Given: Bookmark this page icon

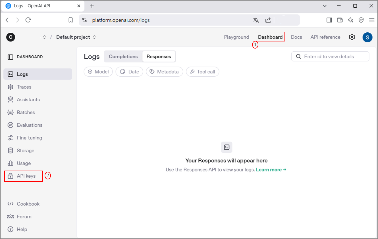Looking at the screenshot, I should coord(71,20).
